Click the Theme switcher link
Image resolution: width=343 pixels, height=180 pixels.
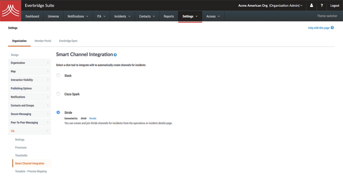coord(327,16)
